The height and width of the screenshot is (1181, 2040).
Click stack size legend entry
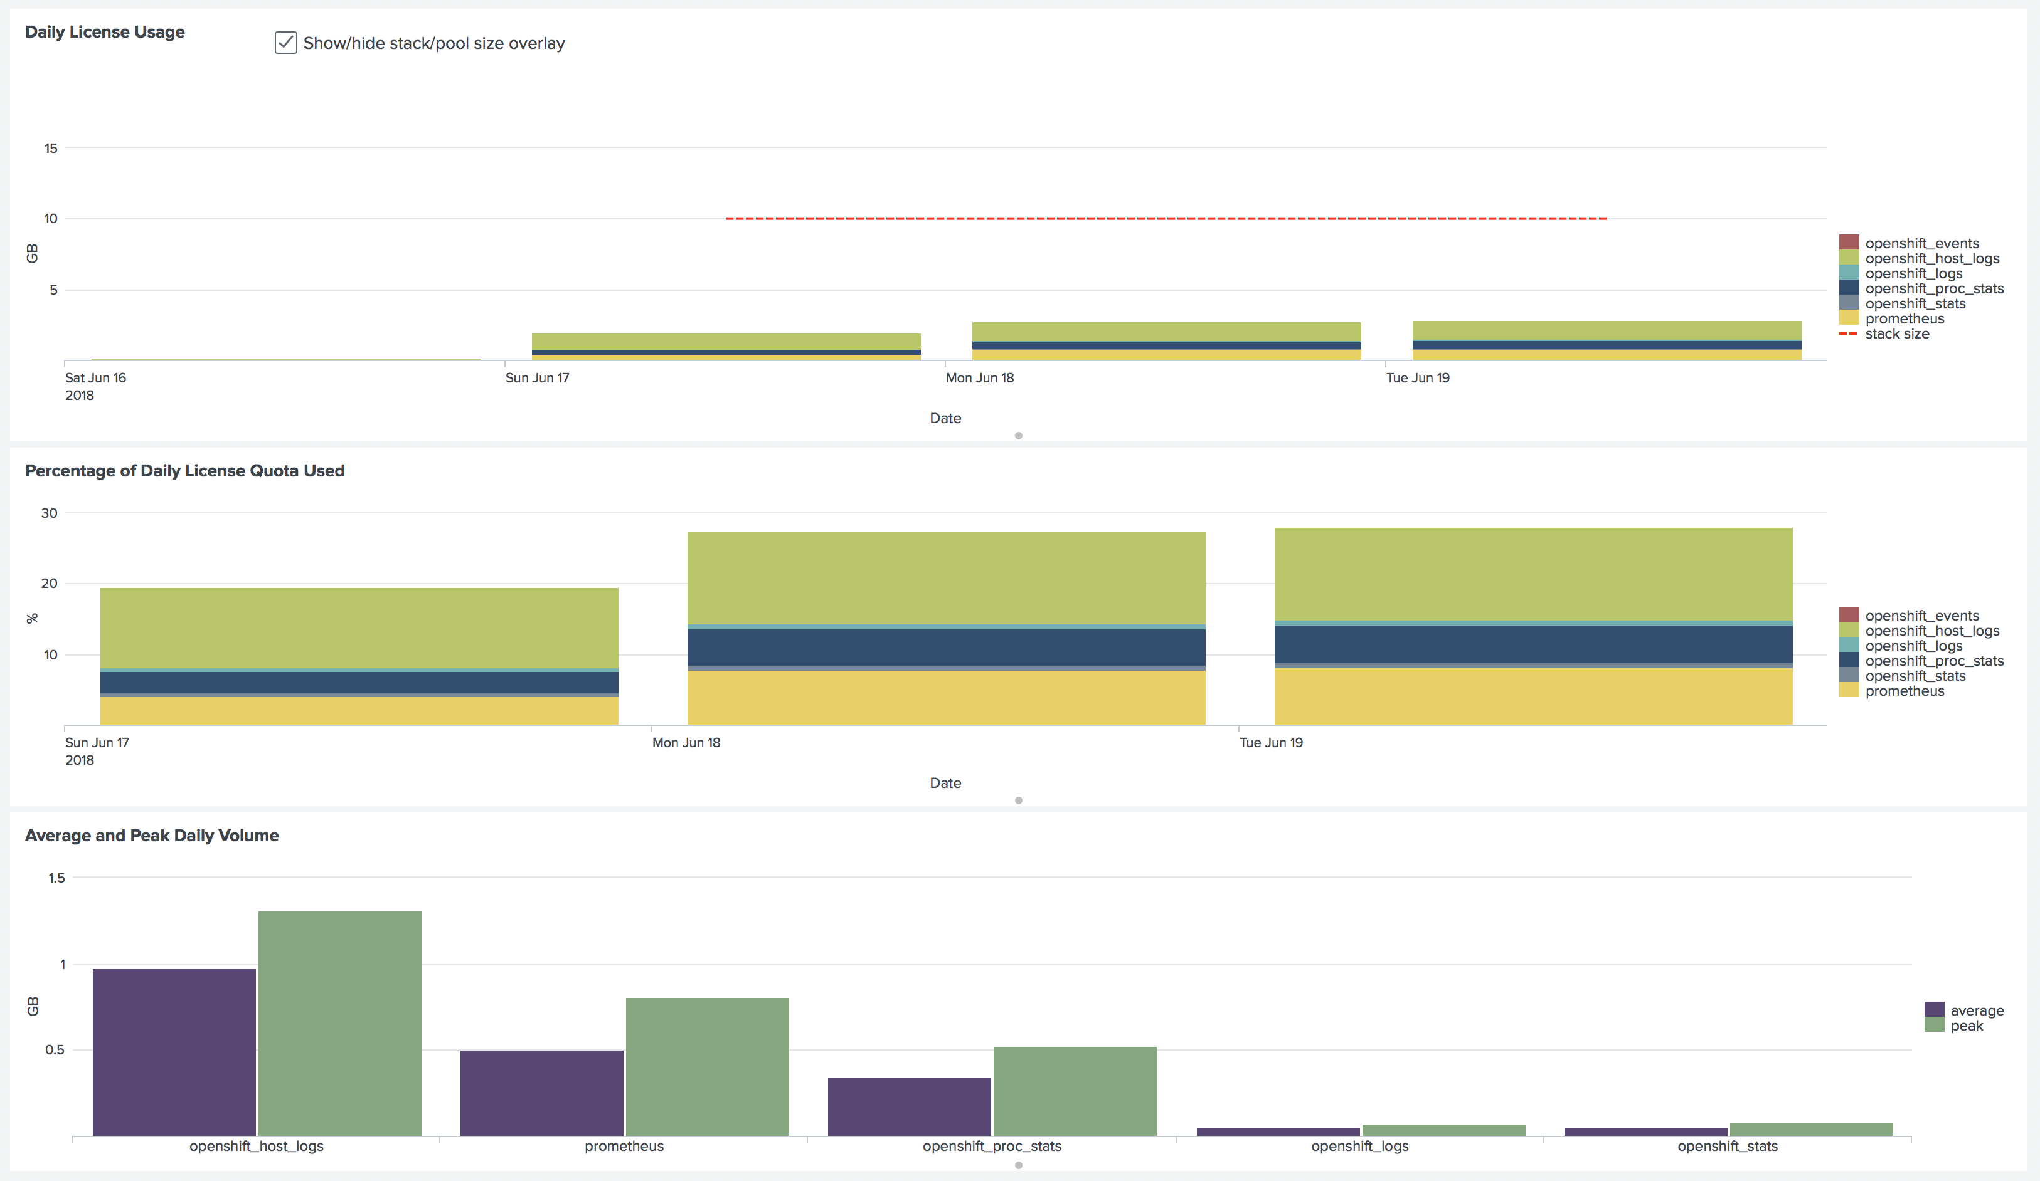(1884, 333)
